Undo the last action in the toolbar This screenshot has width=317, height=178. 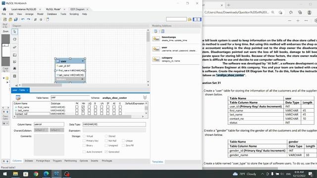23,19
